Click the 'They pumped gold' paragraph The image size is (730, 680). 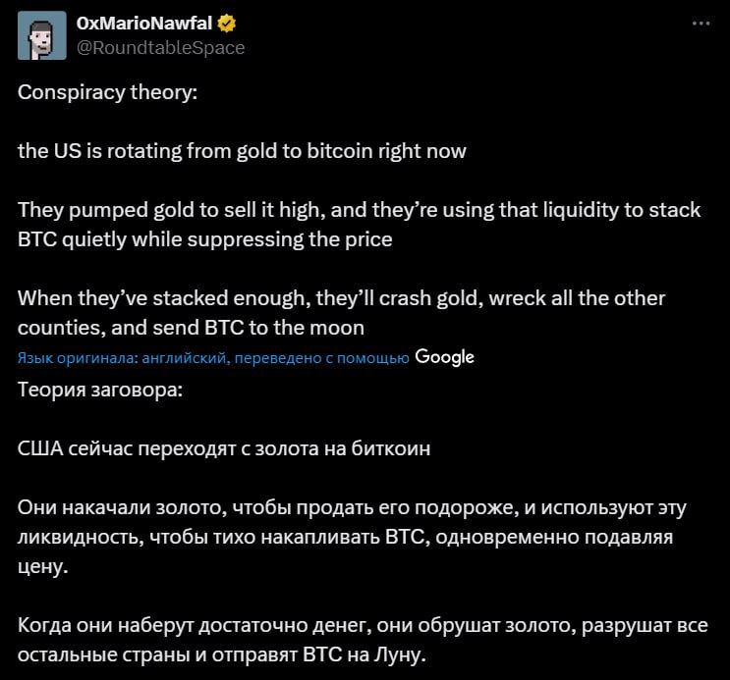[x=359, y=224]
